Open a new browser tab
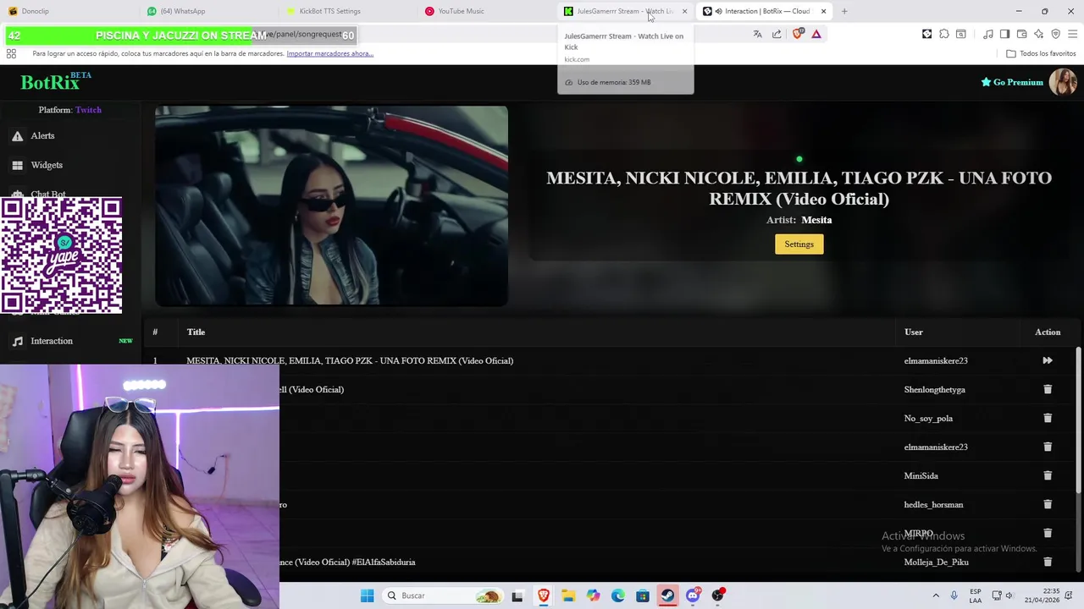Image resolution: width=1084 pixels, height=609 pixels. [x=843, y=11]
